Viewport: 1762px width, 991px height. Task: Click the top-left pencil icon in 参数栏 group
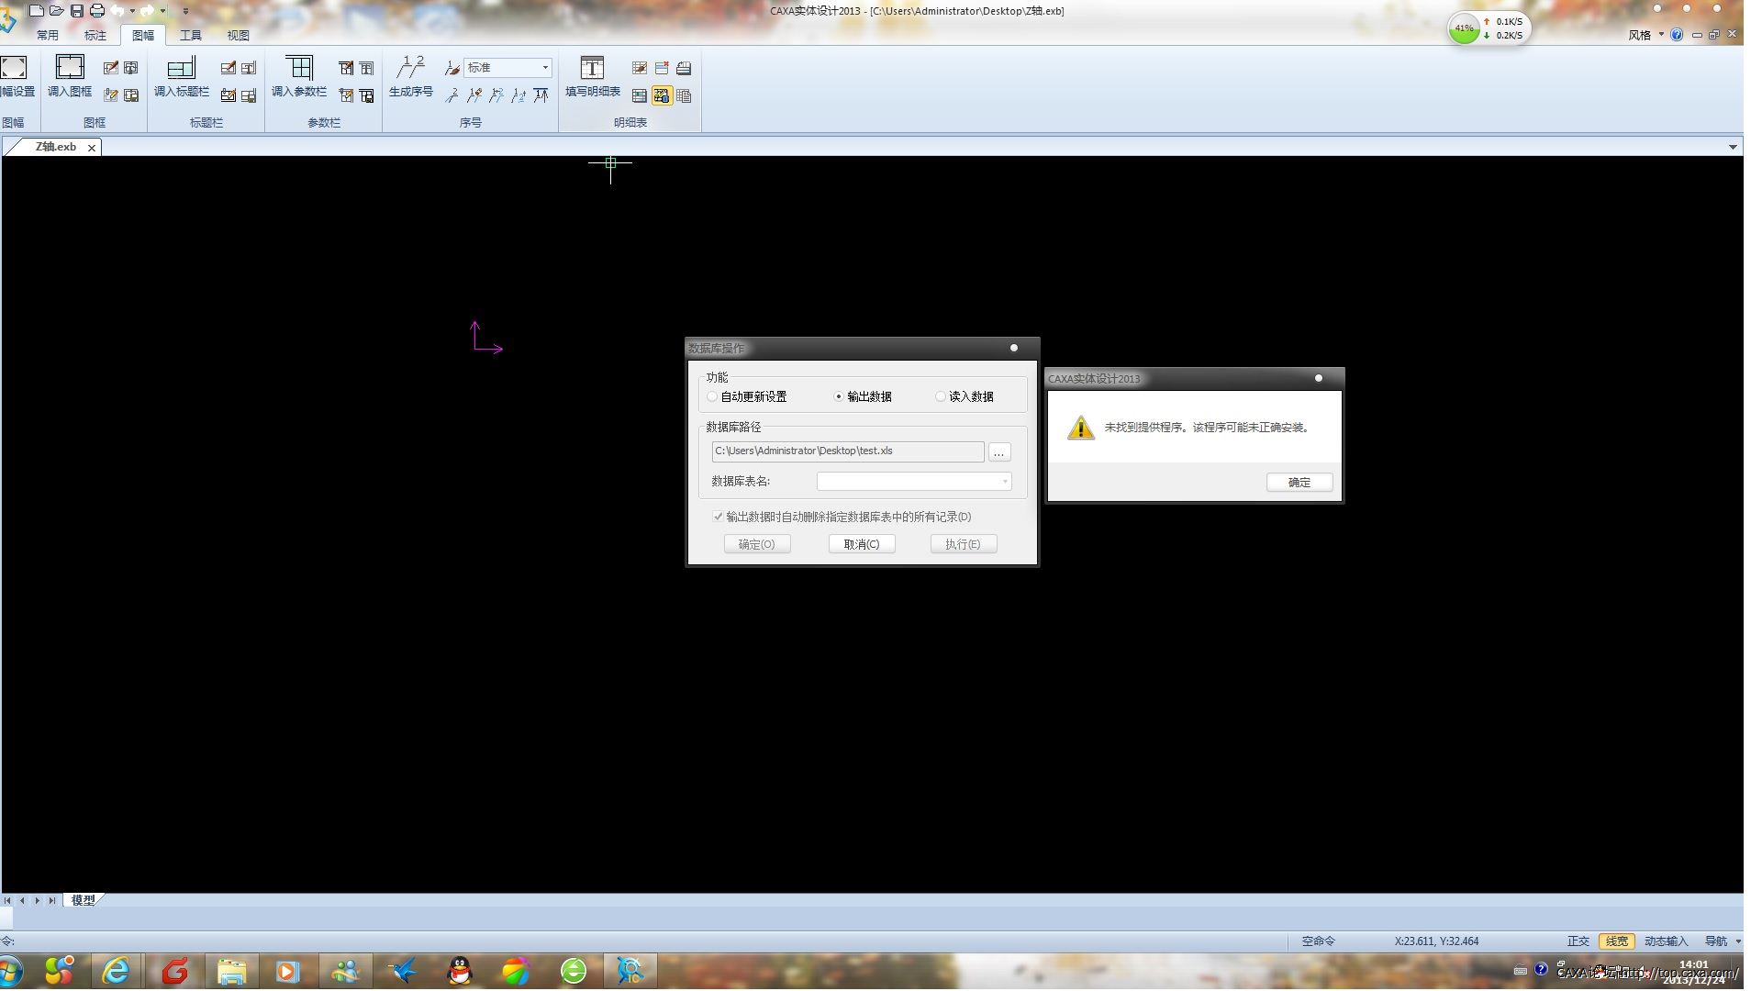click(346, 68)
